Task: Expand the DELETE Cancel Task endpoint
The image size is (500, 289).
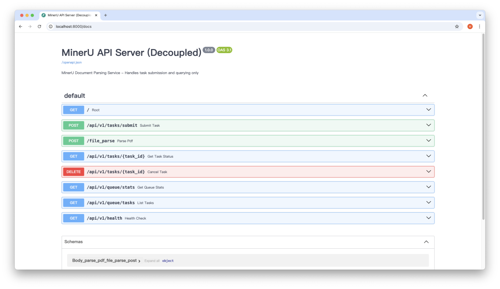Action: pyautogui.click(x=248, y=172)
